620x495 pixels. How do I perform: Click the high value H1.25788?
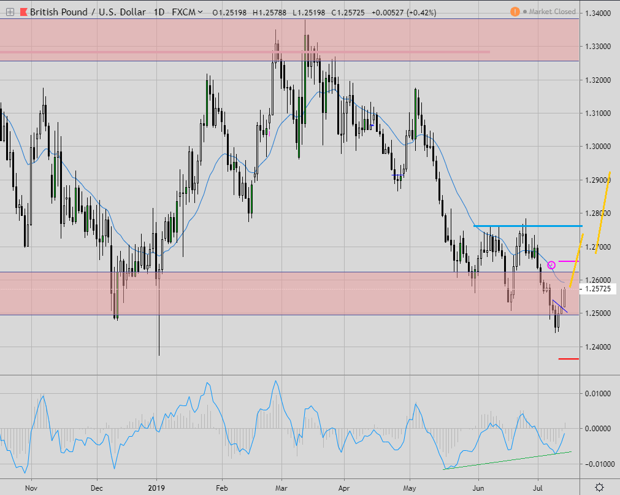coord(269,13)
